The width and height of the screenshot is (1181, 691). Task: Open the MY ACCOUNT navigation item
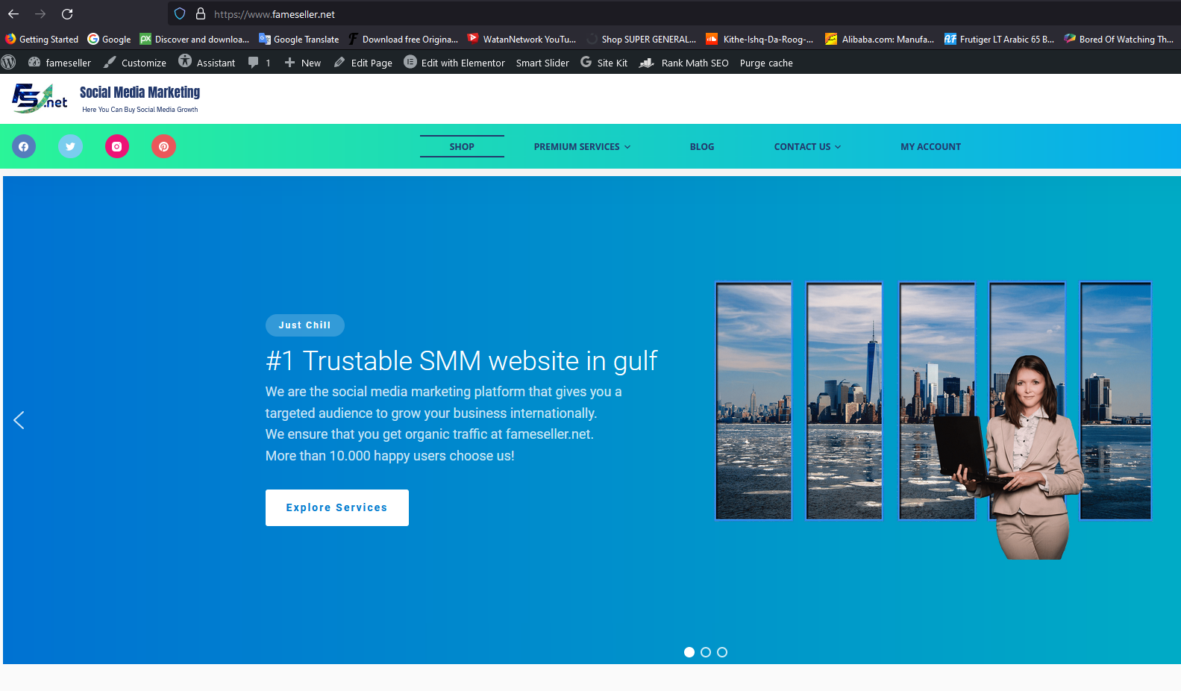click(x=930, y=146)
